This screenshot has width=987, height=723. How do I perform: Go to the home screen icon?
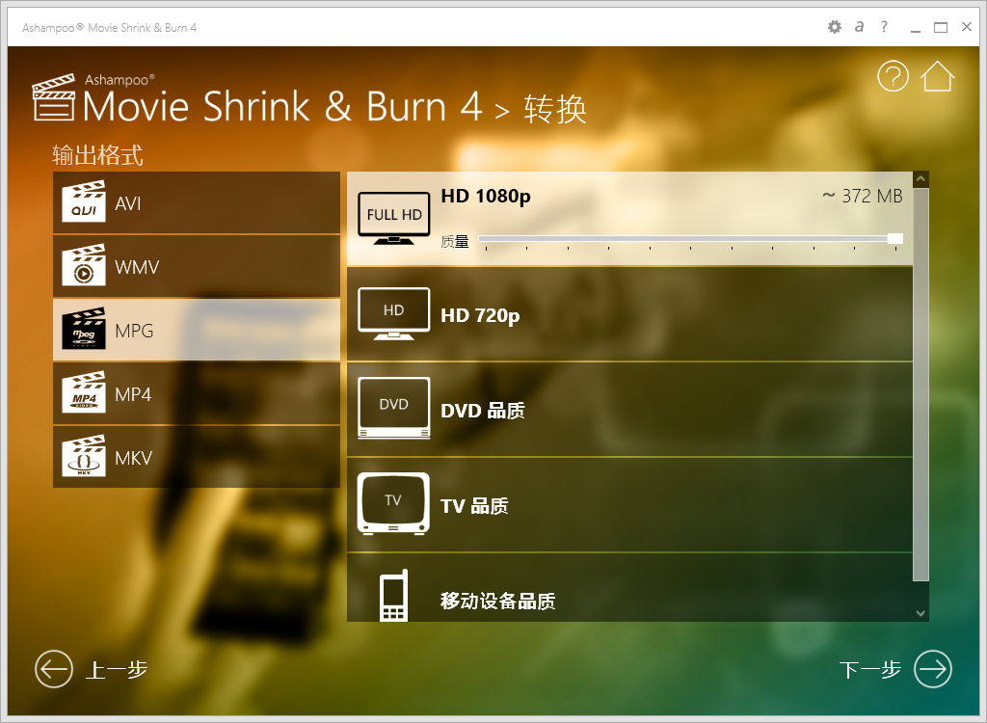937,76
